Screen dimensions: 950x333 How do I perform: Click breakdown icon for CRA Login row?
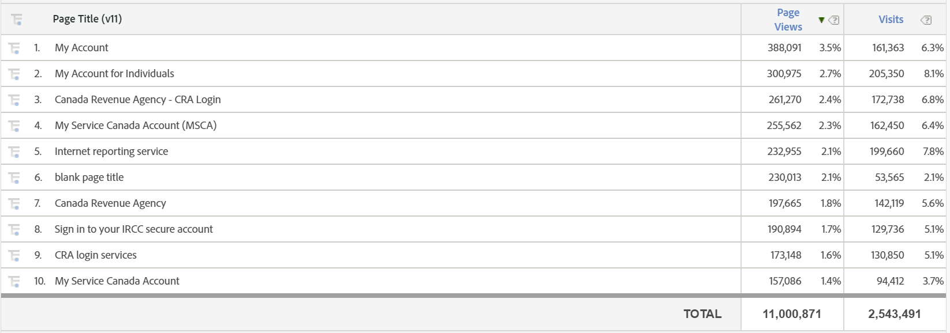click(14, 100)
